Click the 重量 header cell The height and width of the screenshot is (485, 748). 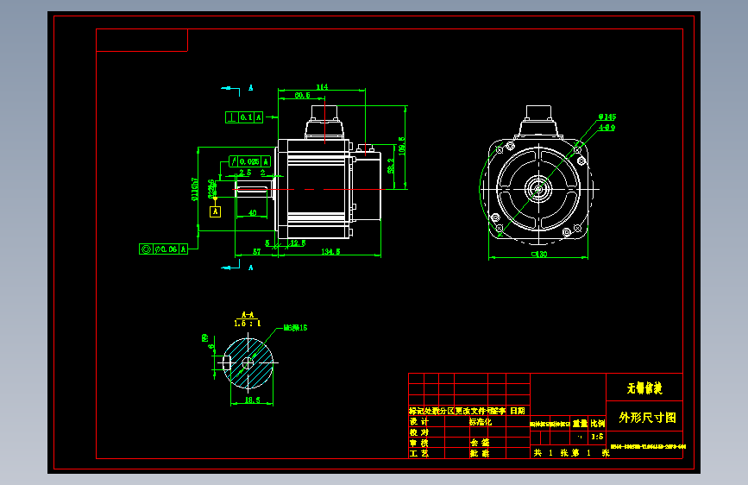coord(580,424)
